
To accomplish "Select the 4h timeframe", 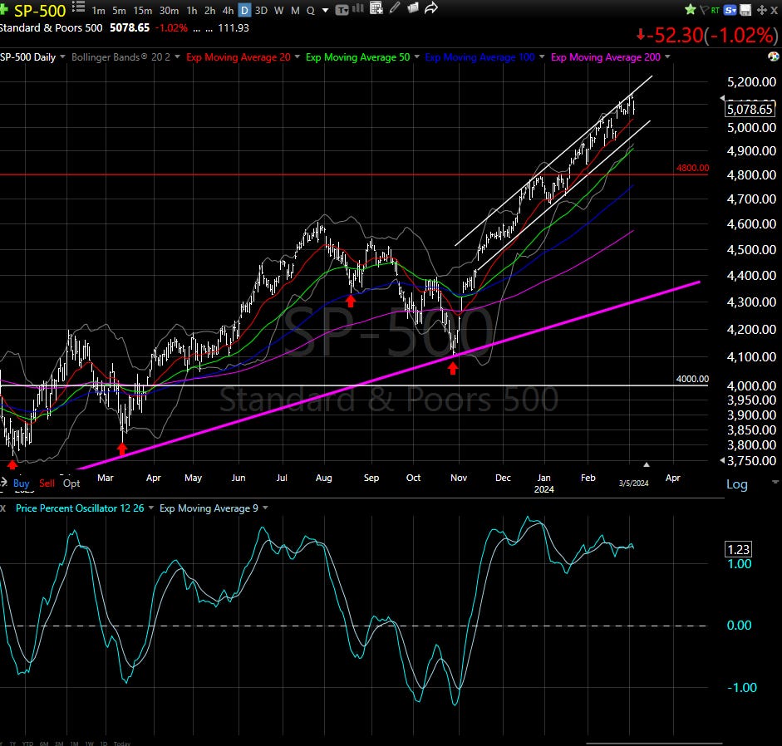I will [228, 11].
